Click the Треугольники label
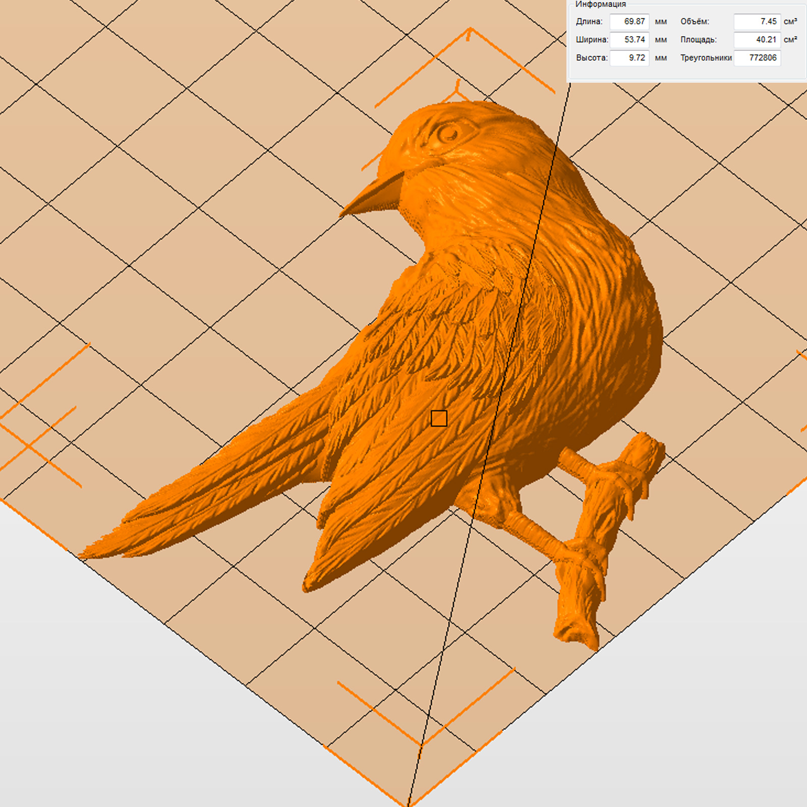The height and width of the screenshot is (807, 807). coord(706,58)
